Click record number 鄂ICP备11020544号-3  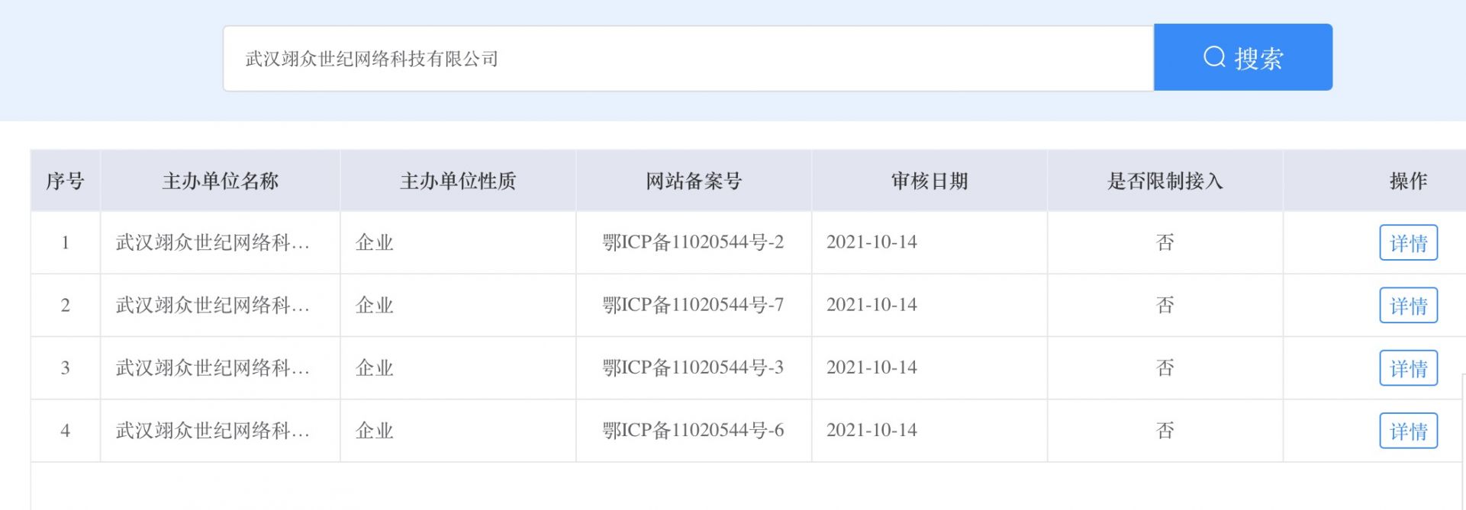point(693,367)
